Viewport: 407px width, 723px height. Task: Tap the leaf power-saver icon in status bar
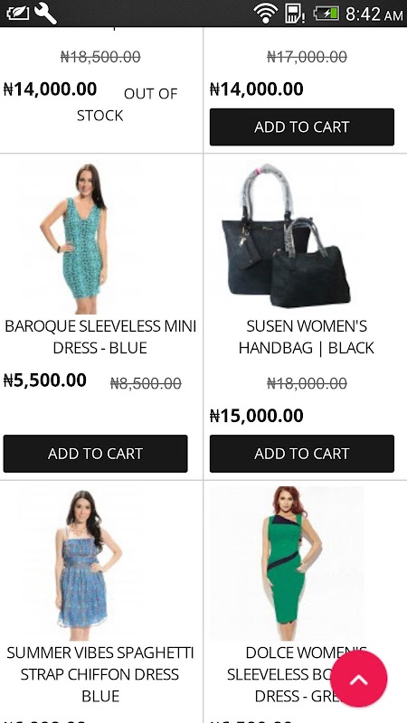pos(17,13)
